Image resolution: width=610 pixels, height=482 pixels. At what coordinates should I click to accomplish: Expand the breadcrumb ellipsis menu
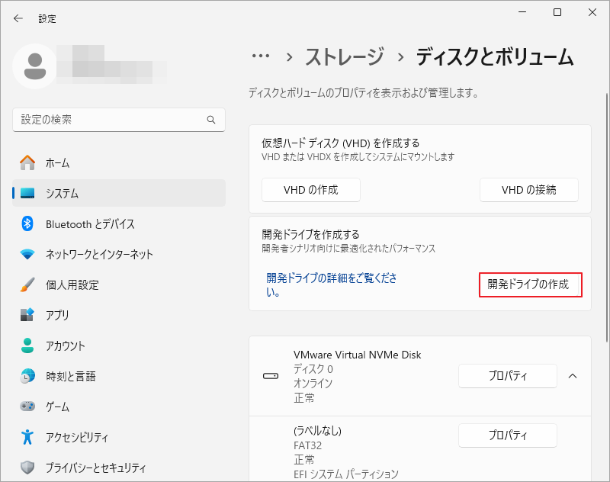(260, 56)
